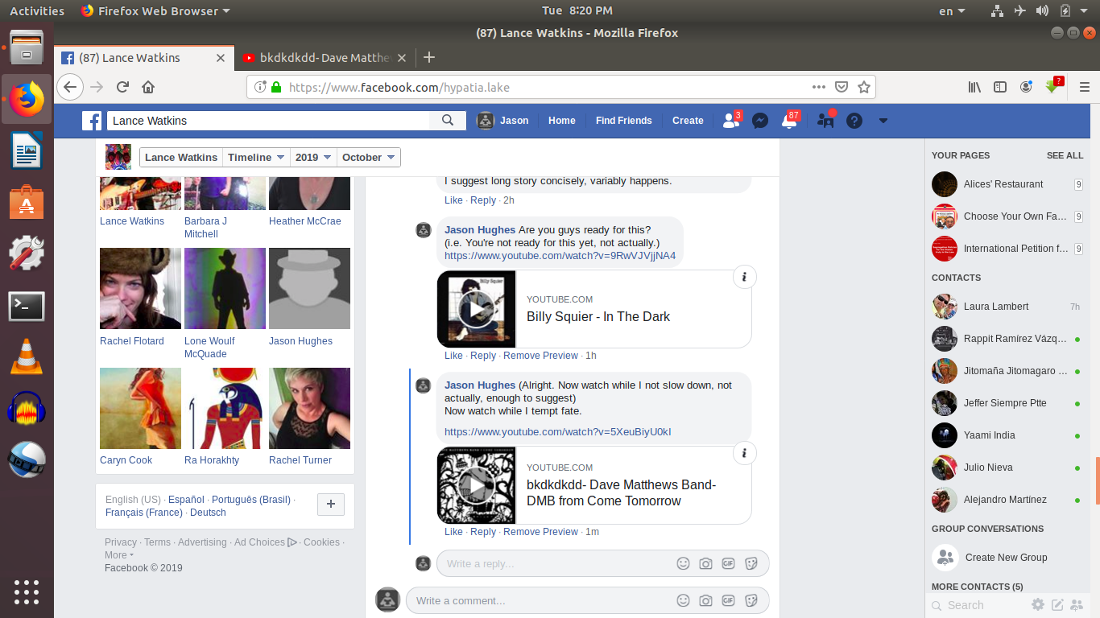Open Find Friends in Facebook header
The height and width of the screenshot is (618, 1100).
pos(624,121)
